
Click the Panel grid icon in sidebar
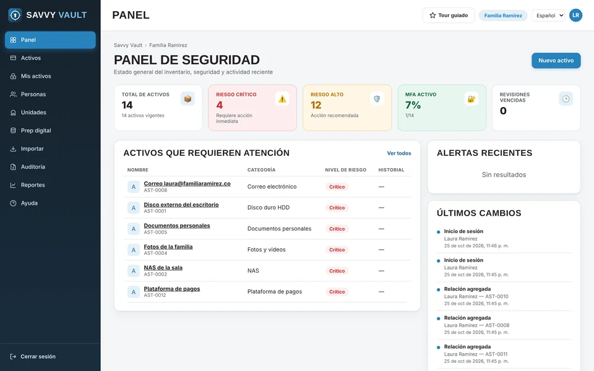(13, 40)
